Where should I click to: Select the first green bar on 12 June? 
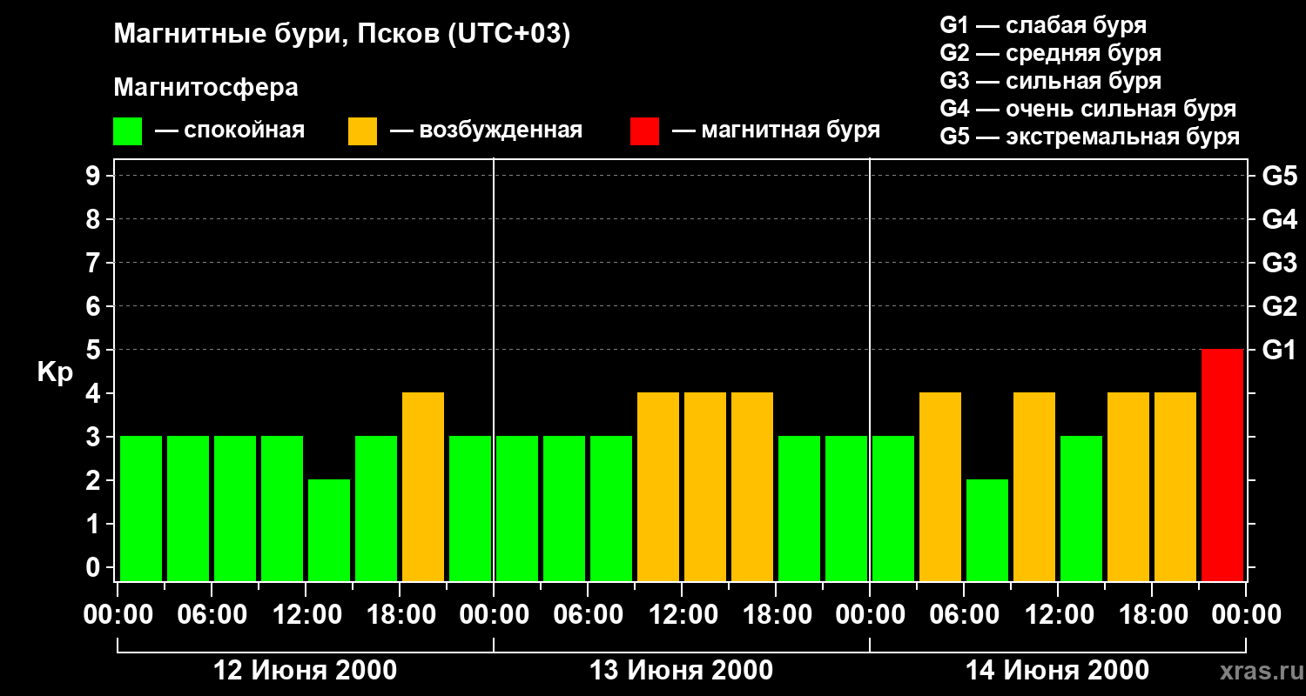tap(141, 508)
